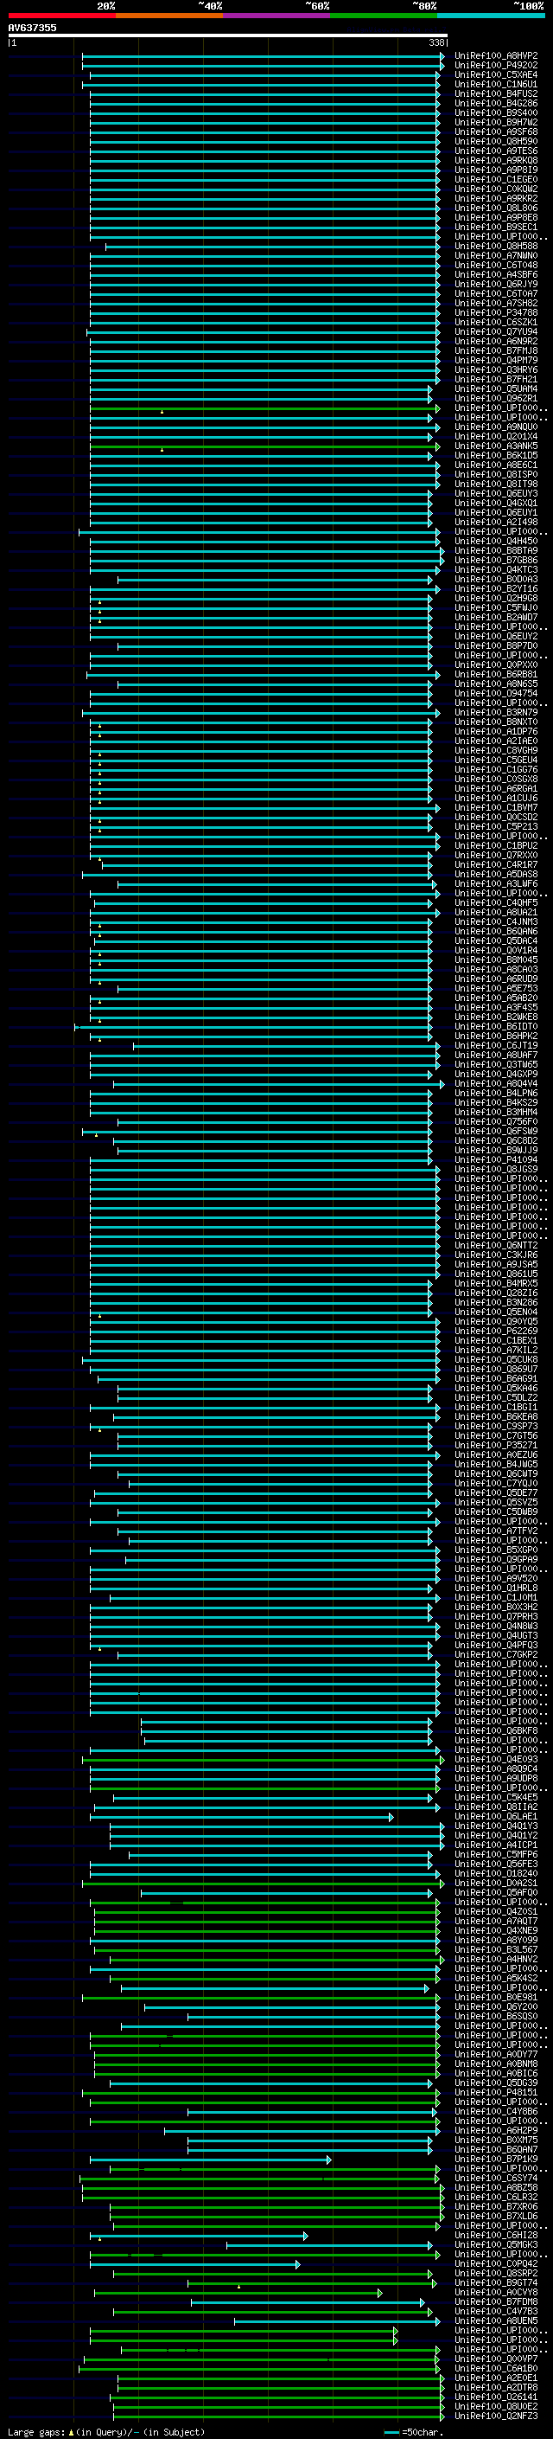Image resolution: width=553 pixels, height=2439 pixels.
Task: Open hit UniRef100_B0E981
Action: pos(495,1997)
